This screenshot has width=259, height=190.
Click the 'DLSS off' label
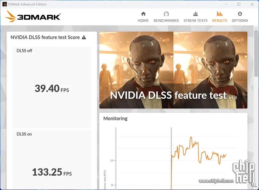pyautogui.click(x=24, y=51)
